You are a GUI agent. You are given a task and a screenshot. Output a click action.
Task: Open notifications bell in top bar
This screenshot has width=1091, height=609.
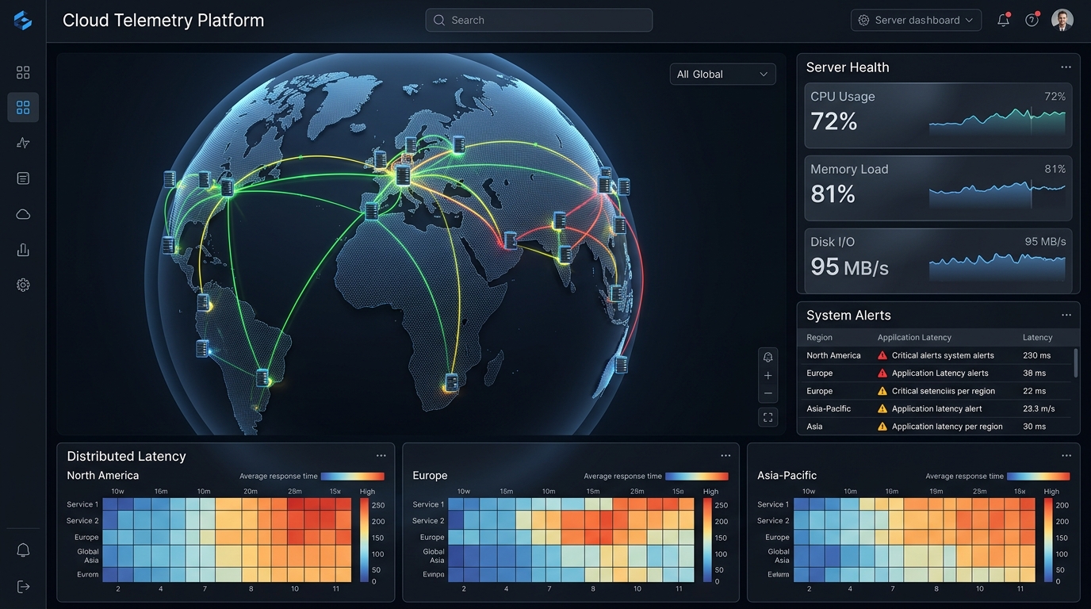click(1003, 21)
